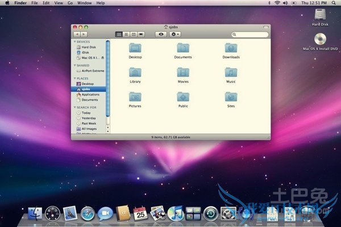Click the Finder search field
The width and height of the screenshot is (341, 227).
249,35
